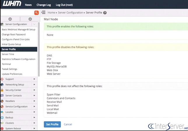Viewport: 188px width, 131px height.
Task: Open Statistics Software Configuration
Action: [x=18, y=59]
